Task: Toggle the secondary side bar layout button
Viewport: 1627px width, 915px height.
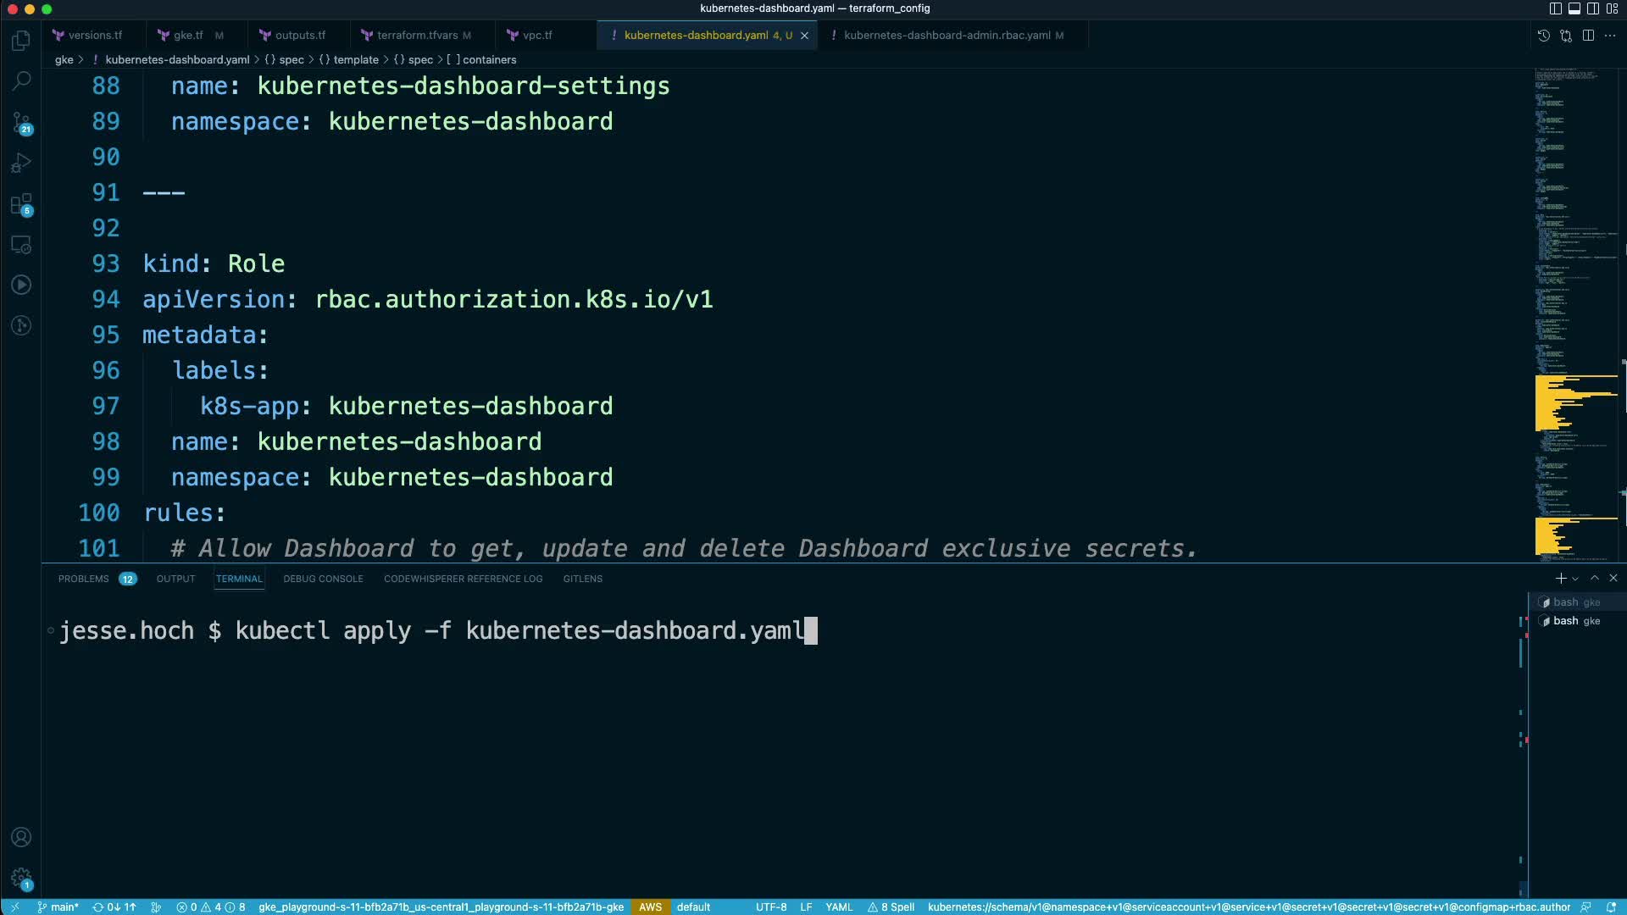Action: (x=1592, y=8)
